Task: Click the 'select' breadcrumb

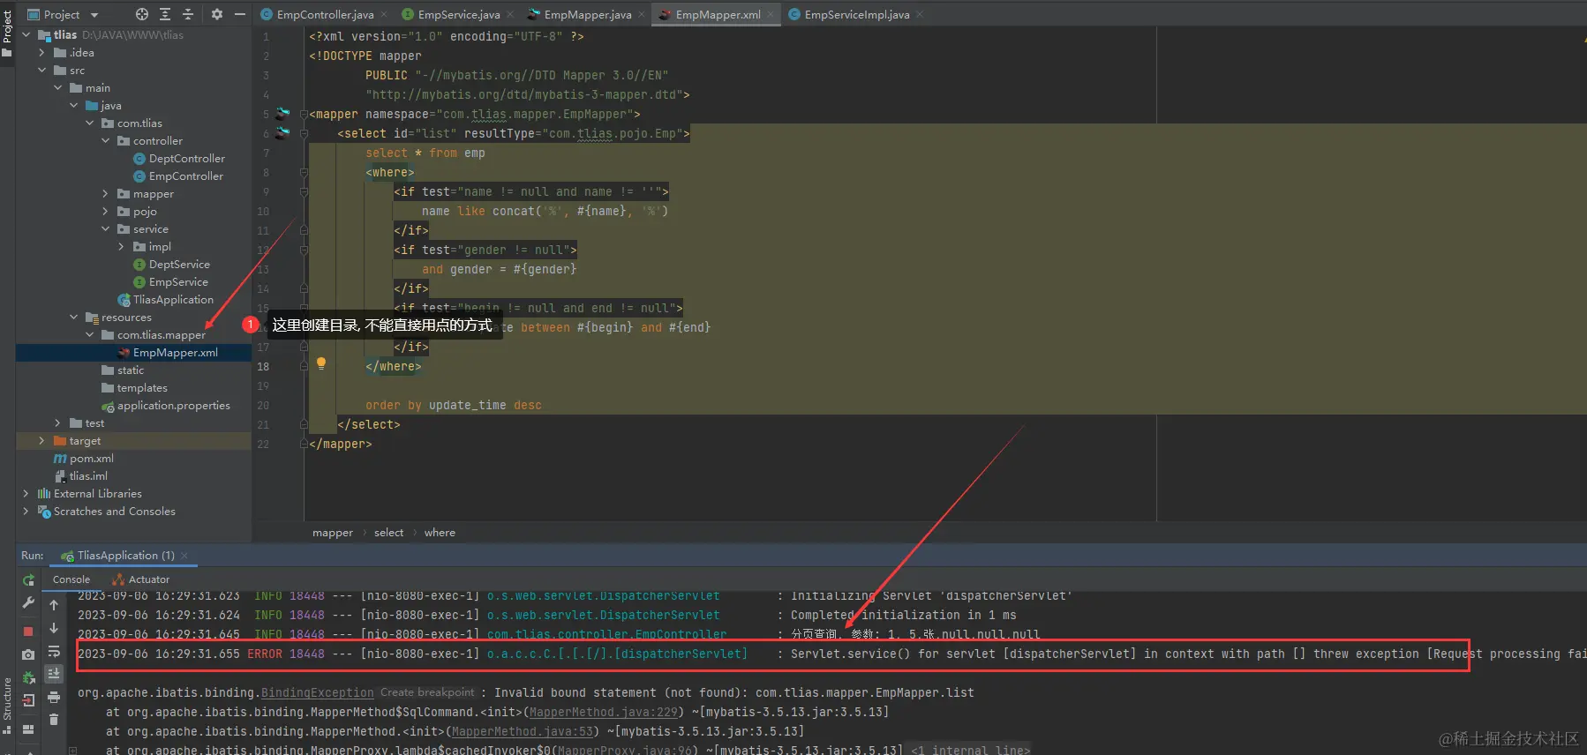Action: pyautogui.click(x=388, y=533)
